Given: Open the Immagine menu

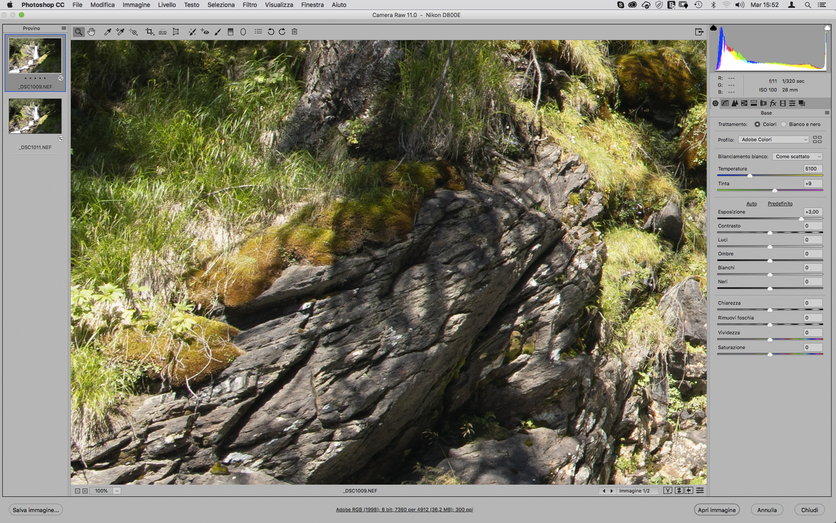Looking at the screenshot, I should click(x=136, y=5).
